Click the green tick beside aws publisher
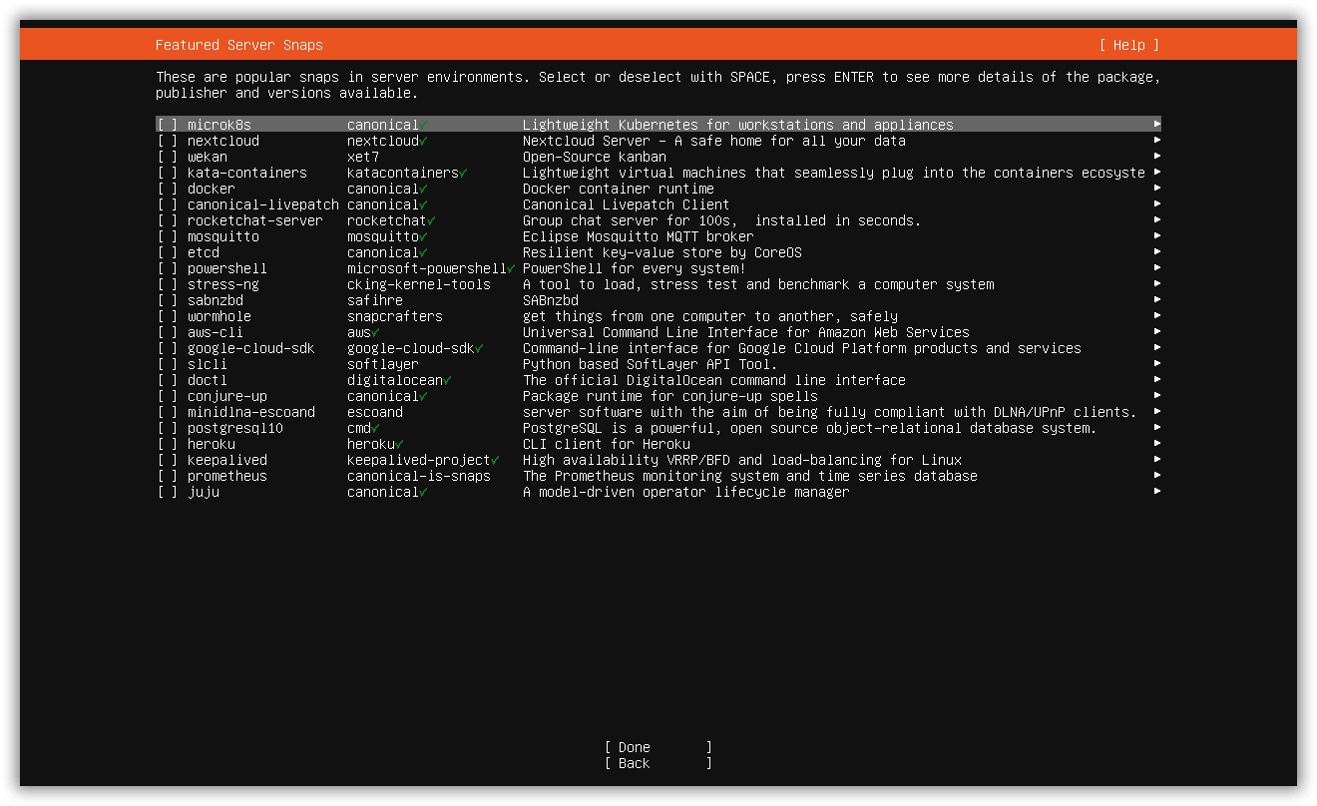 375,332
